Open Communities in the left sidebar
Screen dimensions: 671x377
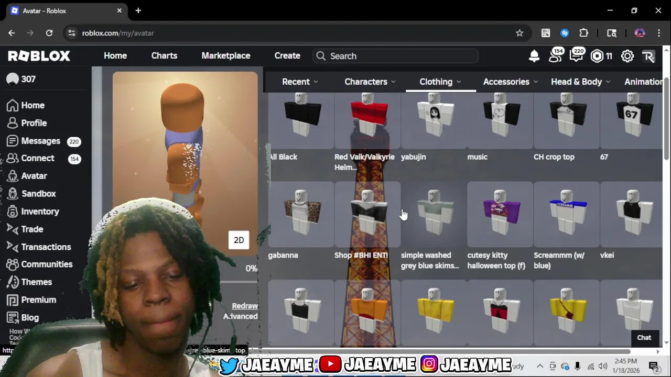point(40,264)
